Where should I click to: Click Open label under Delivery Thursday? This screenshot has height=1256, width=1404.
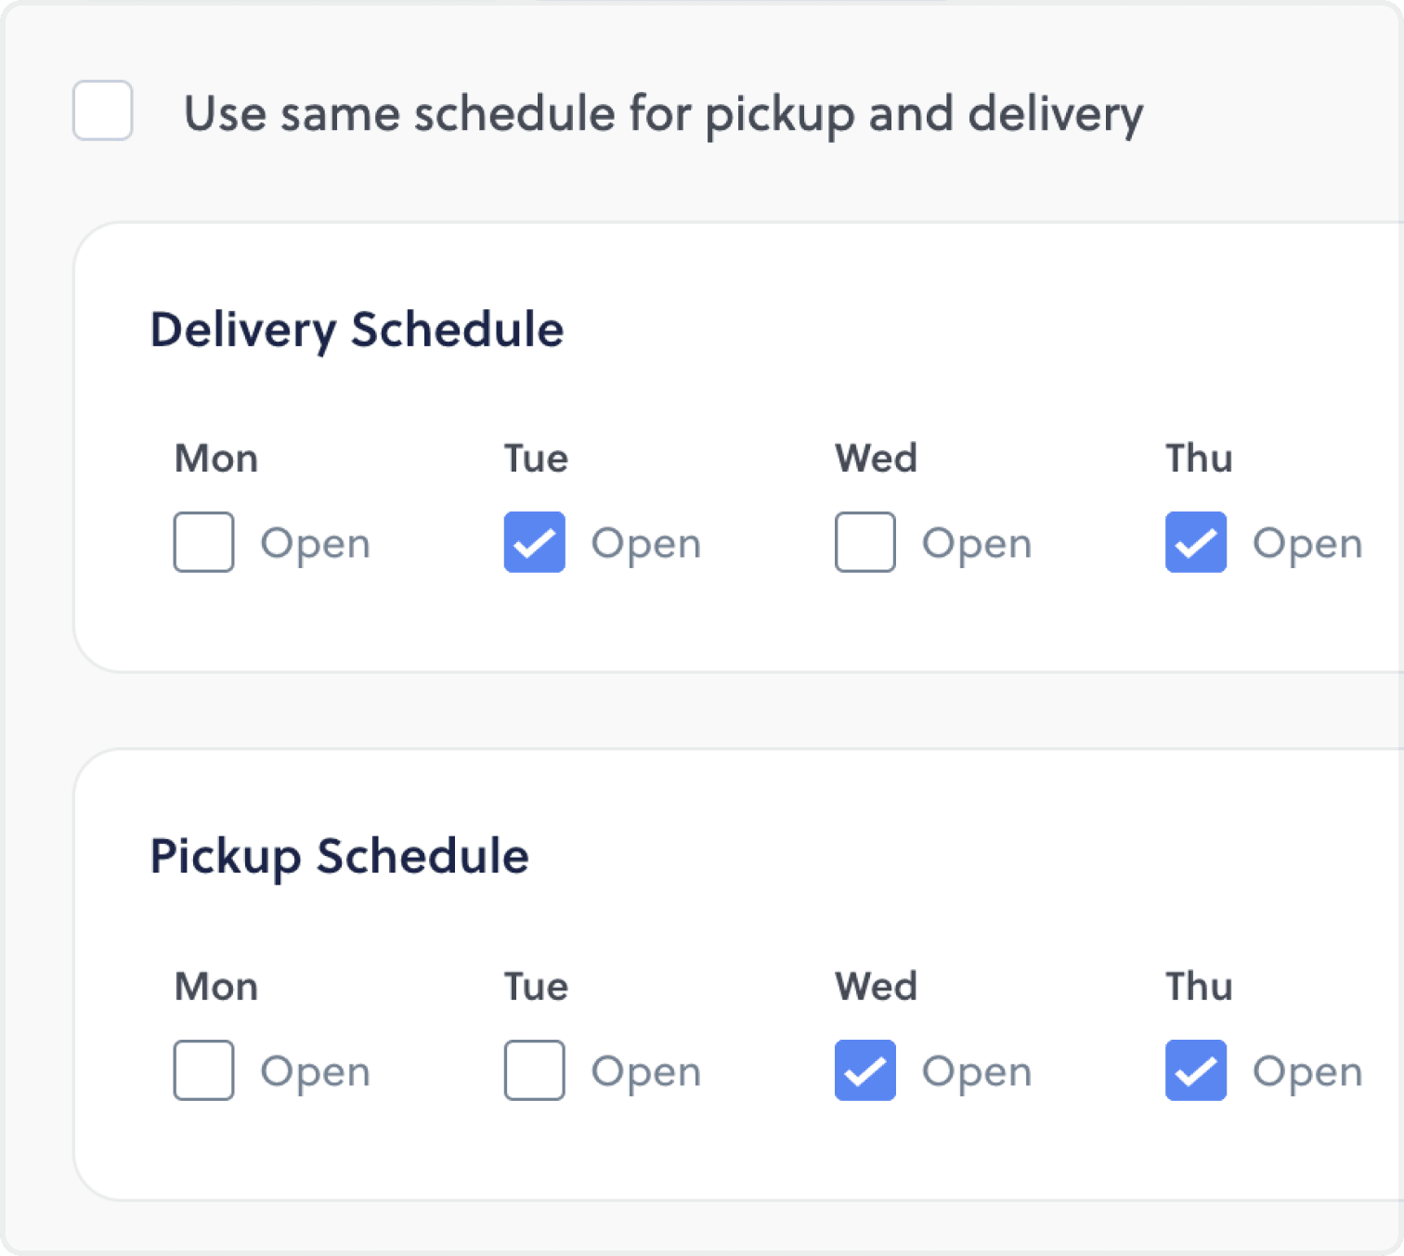(1306, 544)
